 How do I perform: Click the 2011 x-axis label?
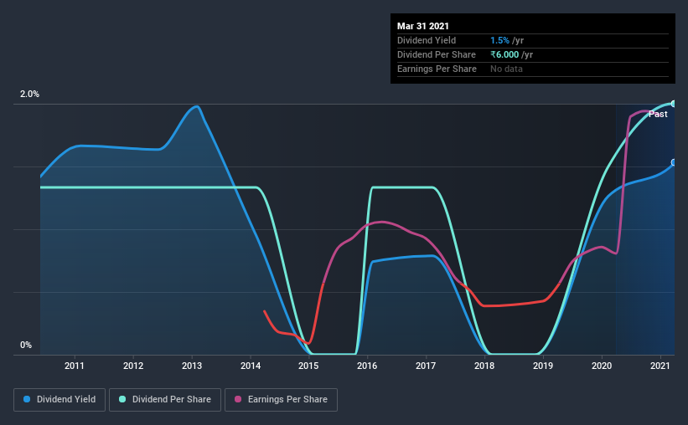(x=74, y=366)
